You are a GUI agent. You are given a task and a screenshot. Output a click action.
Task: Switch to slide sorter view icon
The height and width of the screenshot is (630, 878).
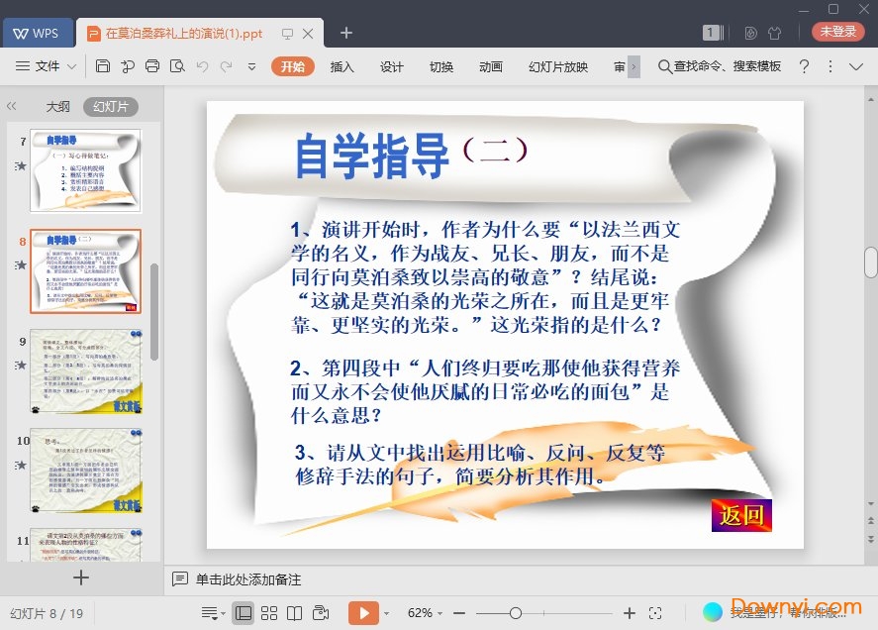269,613
